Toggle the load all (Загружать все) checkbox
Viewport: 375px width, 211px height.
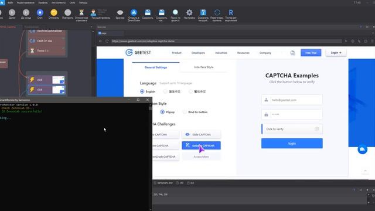click(x=155, y=183)
